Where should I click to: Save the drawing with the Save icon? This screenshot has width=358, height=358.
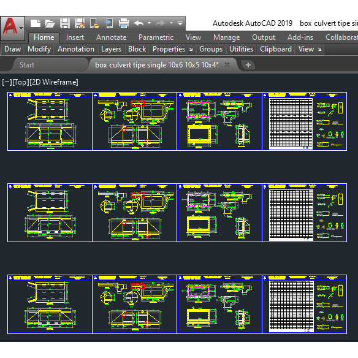click(x=65, y=23)
